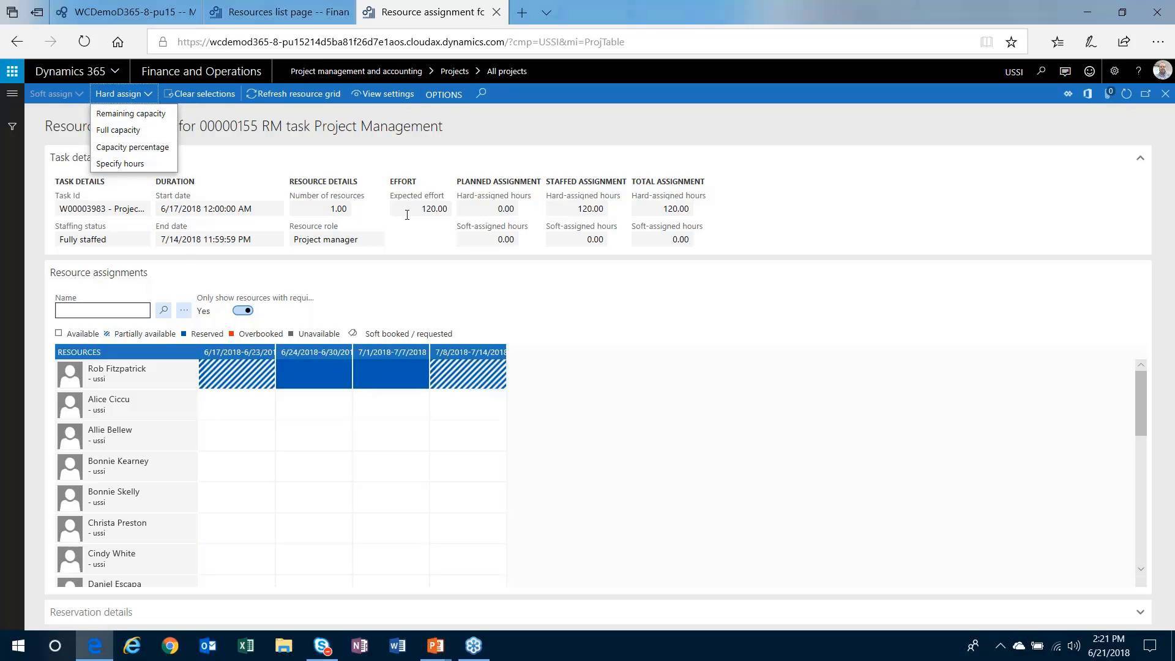
Task: Collapse the Task details section
Action: [x=1140, y=158]
